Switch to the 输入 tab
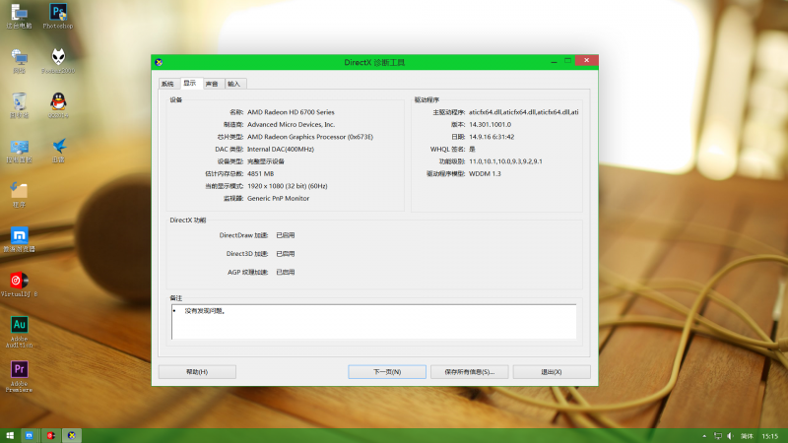 pyautogui.click(x=234, y=84)
